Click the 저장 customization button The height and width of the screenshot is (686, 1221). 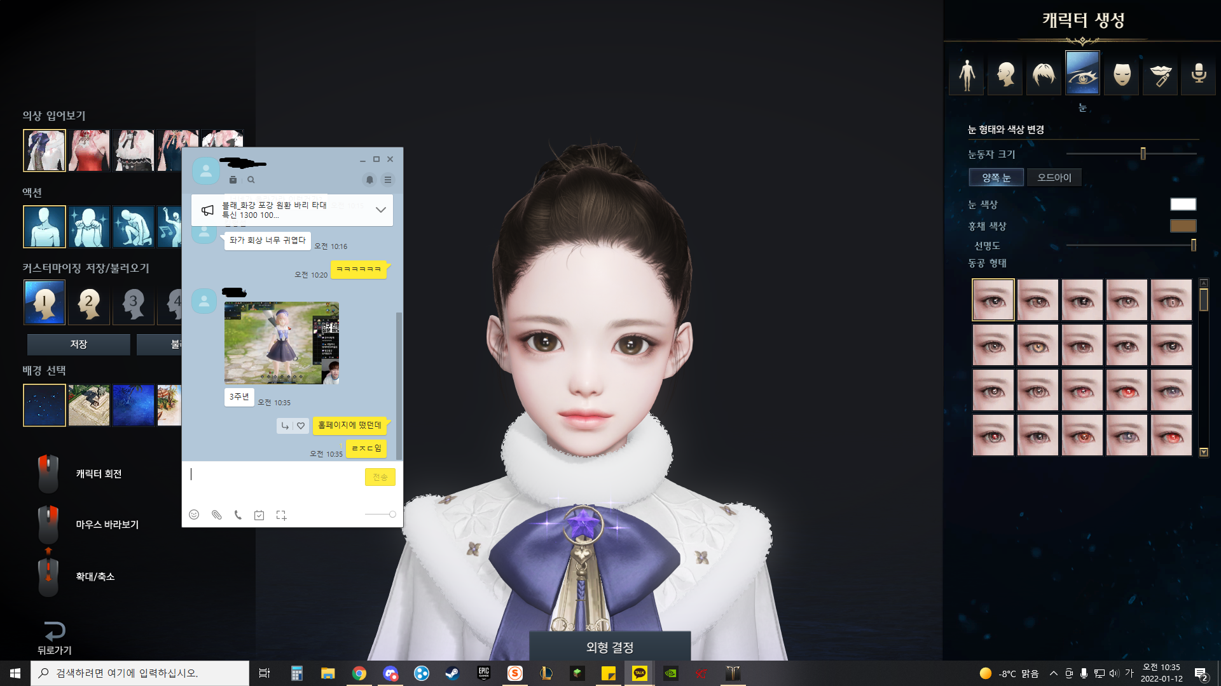point(78,344)
